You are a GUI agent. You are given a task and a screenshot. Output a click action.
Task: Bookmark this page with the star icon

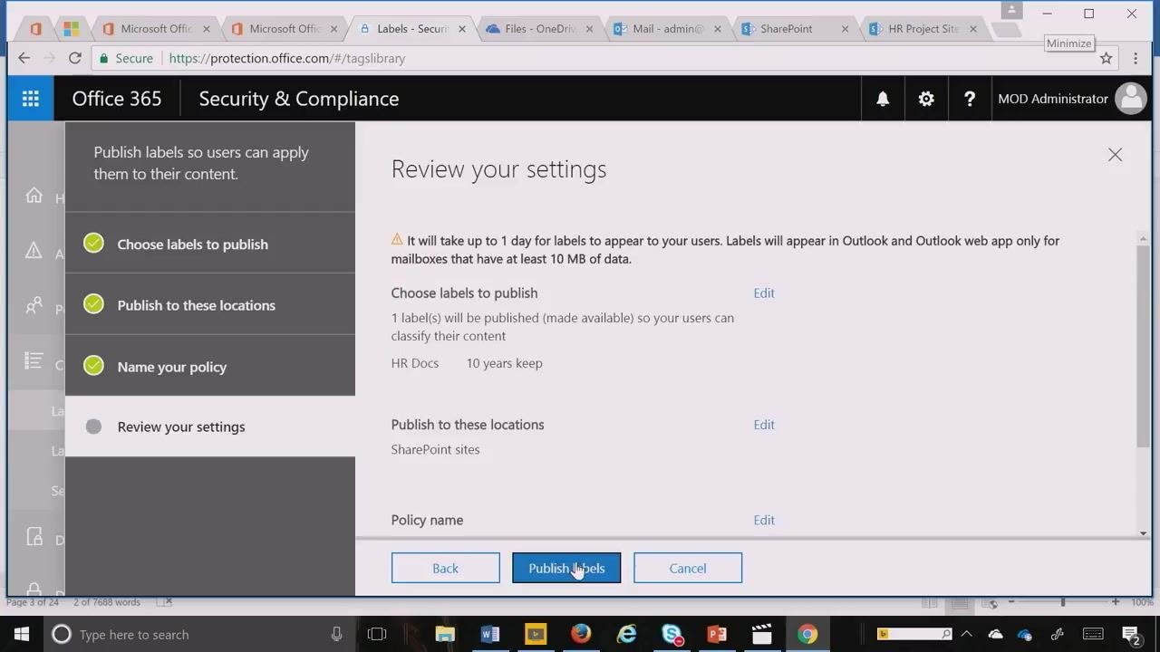[x=1106, y=58]
